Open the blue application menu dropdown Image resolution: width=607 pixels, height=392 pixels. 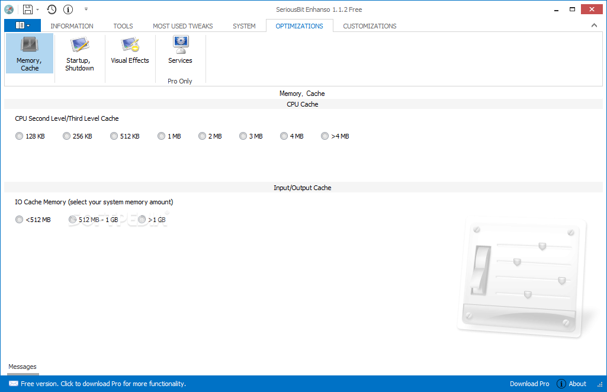tap(23, 25)
